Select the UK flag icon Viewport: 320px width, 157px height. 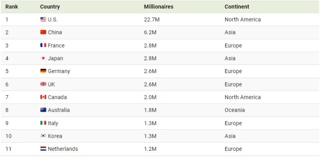click(x=43, y=84)
